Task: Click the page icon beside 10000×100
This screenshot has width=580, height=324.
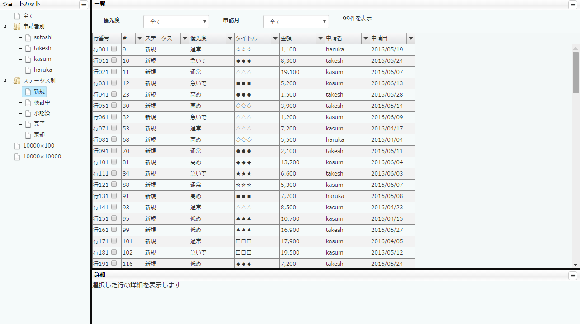Action: 17,146
